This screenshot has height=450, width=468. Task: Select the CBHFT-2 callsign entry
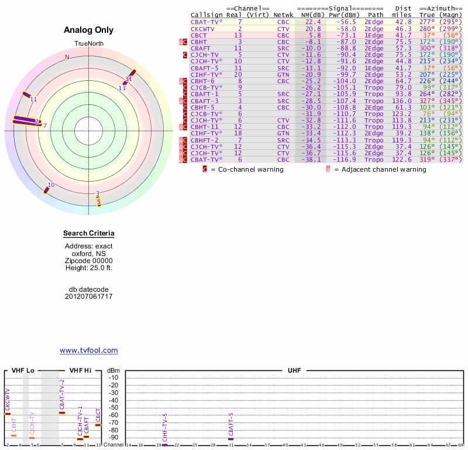click(205, 140)
